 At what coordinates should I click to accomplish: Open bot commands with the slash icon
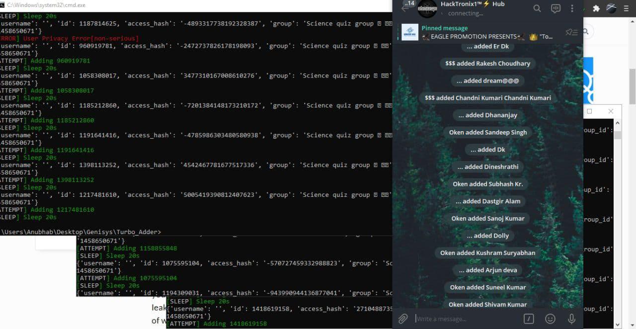pyautogui.click(x=529, y=319)
